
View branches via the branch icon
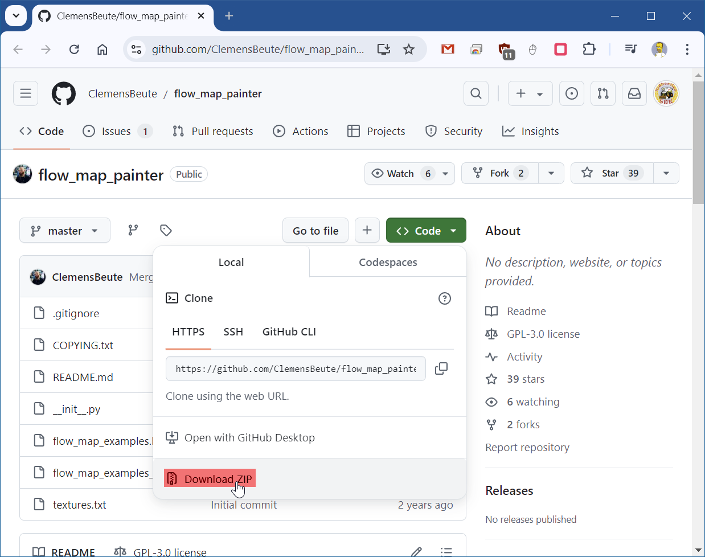(x=133, y=230)
